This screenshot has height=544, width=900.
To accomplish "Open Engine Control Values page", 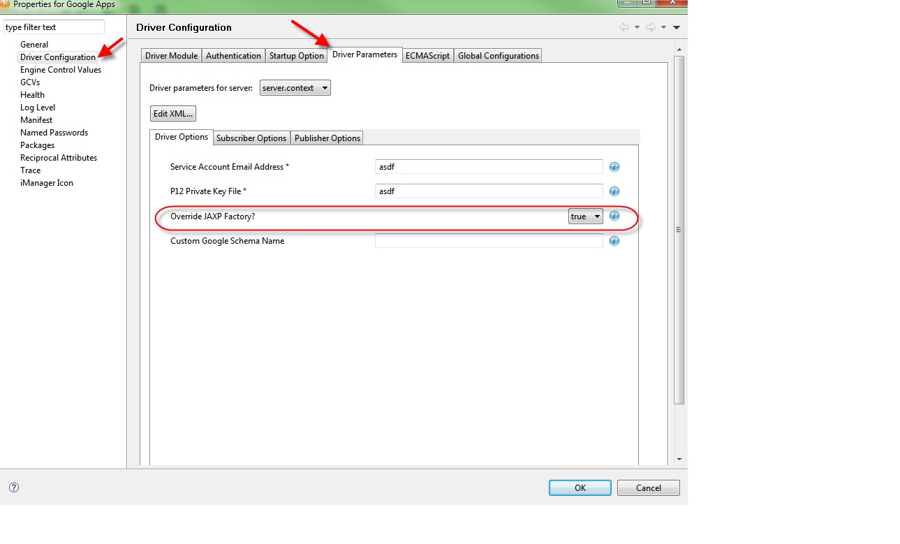I will click(x=61, y=70).
